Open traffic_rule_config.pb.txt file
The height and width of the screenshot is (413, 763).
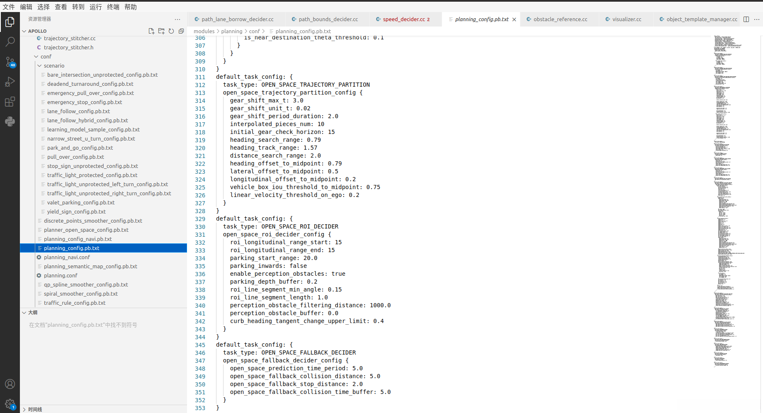coord(75,303)
